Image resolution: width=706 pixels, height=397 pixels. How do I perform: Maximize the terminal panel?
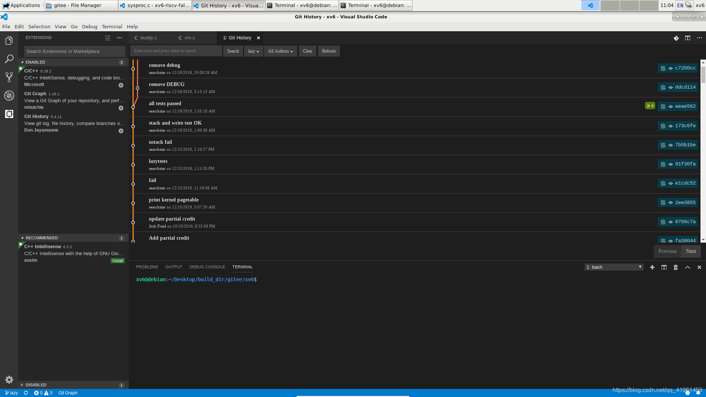tap(687, 267)
